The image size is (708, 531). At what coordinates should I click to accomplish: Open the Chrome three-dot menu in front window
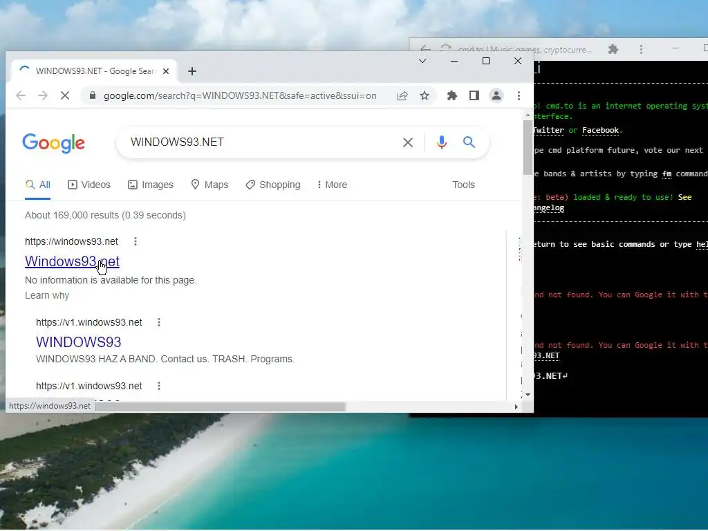coord(519,95)
